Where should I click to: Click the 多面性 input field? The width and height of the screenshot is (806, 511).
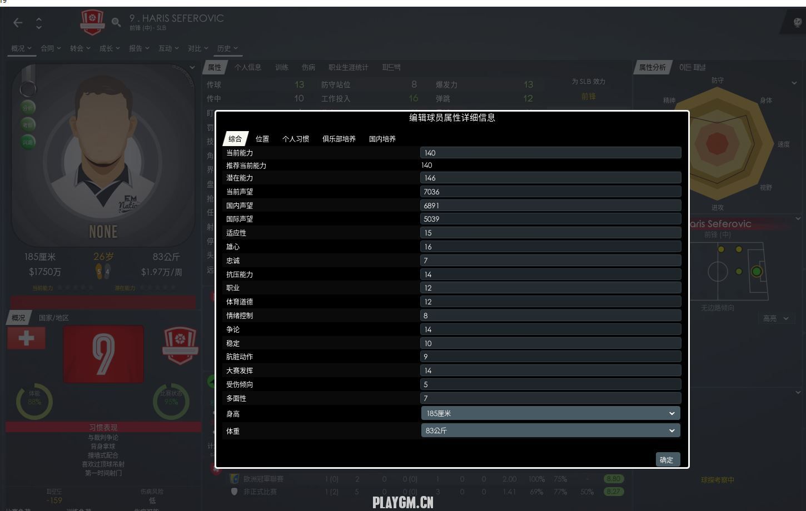click(551, 398)
